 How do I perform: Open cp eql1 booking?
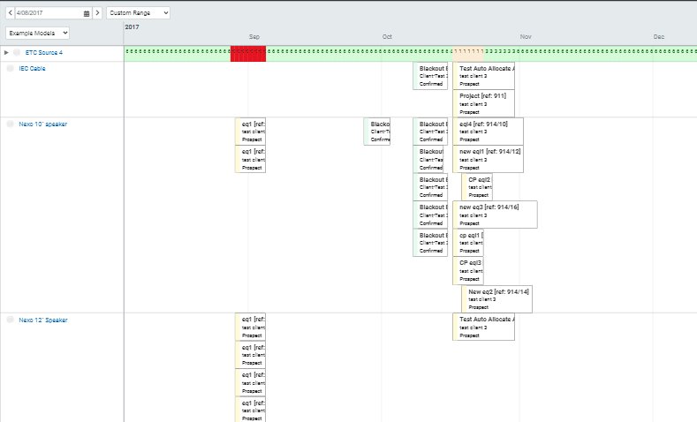(468, 243)
